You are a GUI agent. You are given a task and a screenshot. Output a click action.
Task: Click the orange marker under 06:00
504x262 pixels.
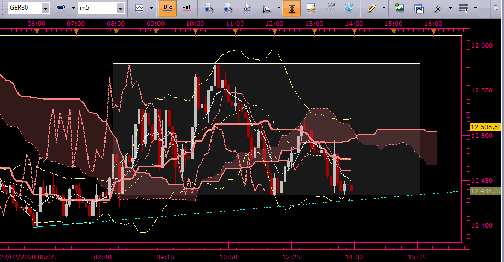(37, 32)
